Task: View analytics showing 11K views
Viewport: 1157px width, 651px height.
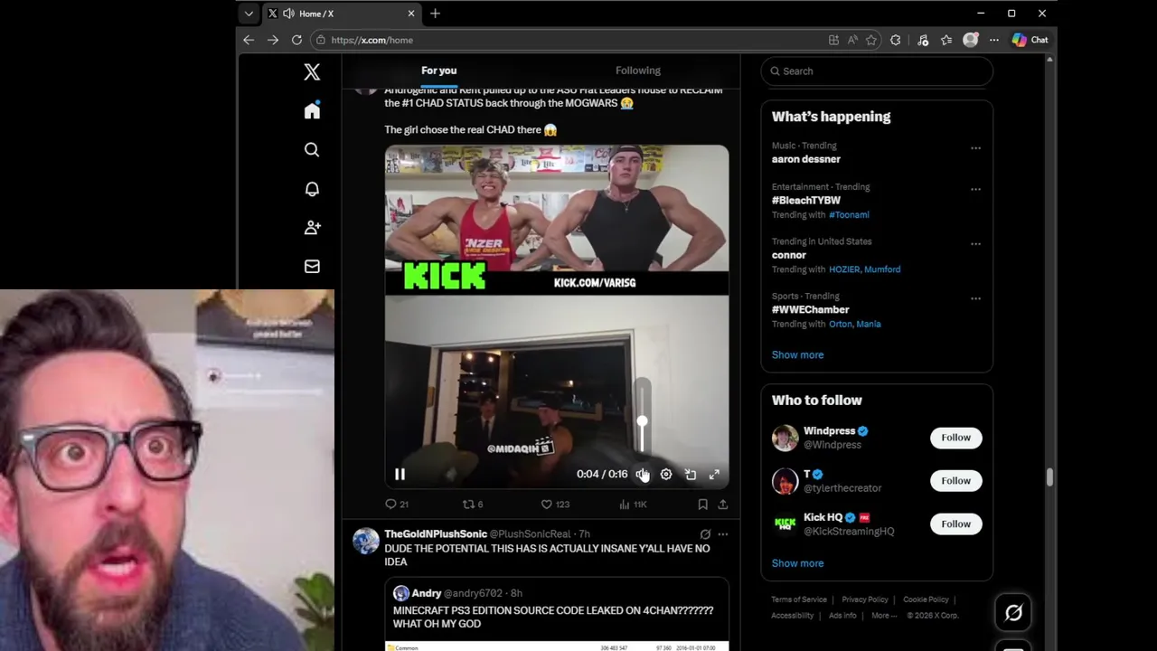Action: (x=633, y=505)
